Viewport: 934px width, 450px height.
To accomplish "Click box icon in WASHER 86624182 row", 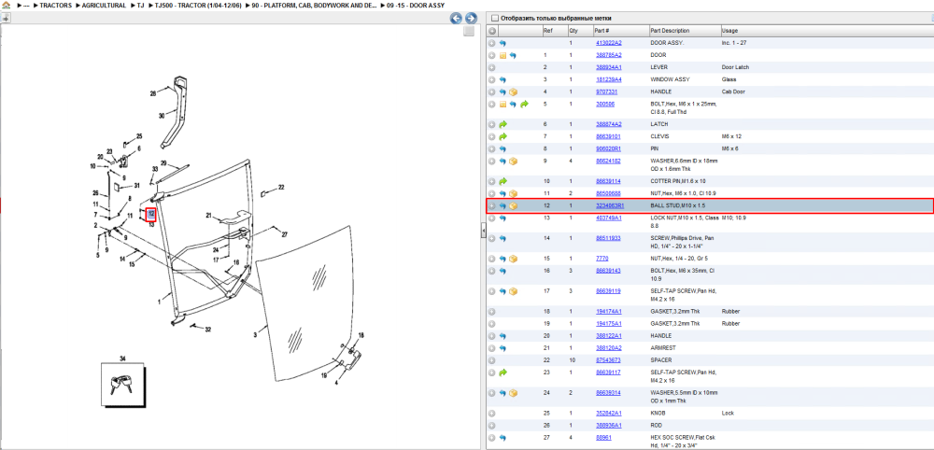I will pyautogui.click(x=514, y=162).
